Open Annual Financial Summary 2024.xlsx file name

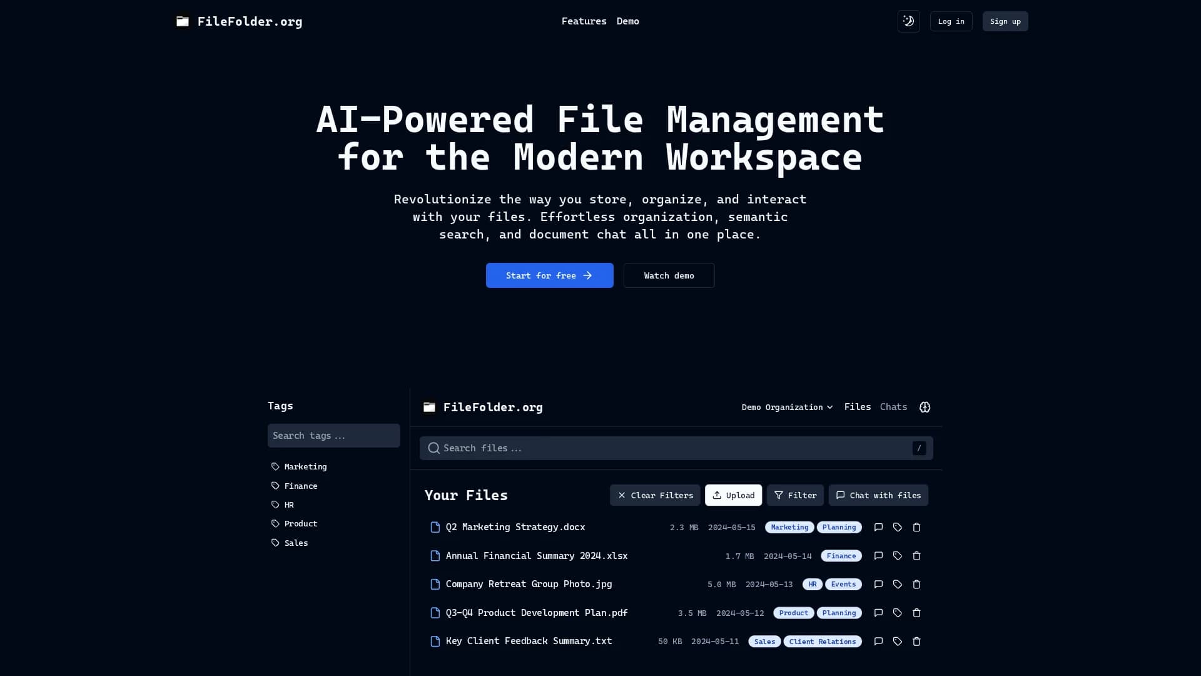coord(537,556)
